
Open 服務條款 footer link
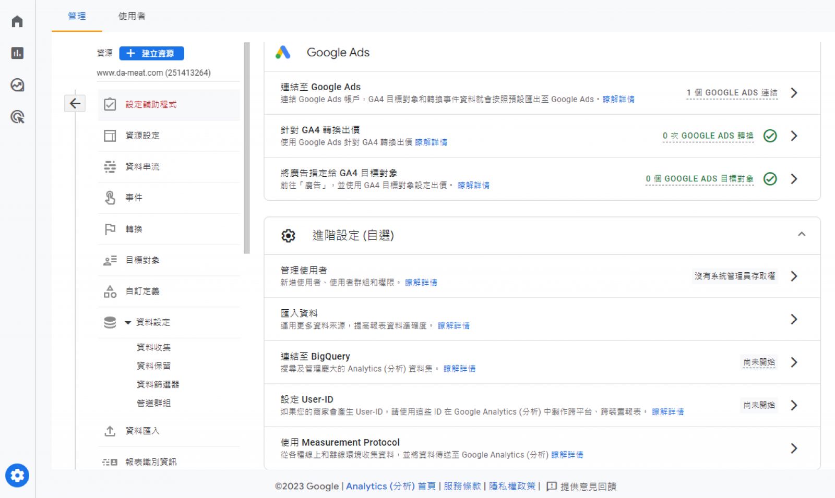click(462, 486)
